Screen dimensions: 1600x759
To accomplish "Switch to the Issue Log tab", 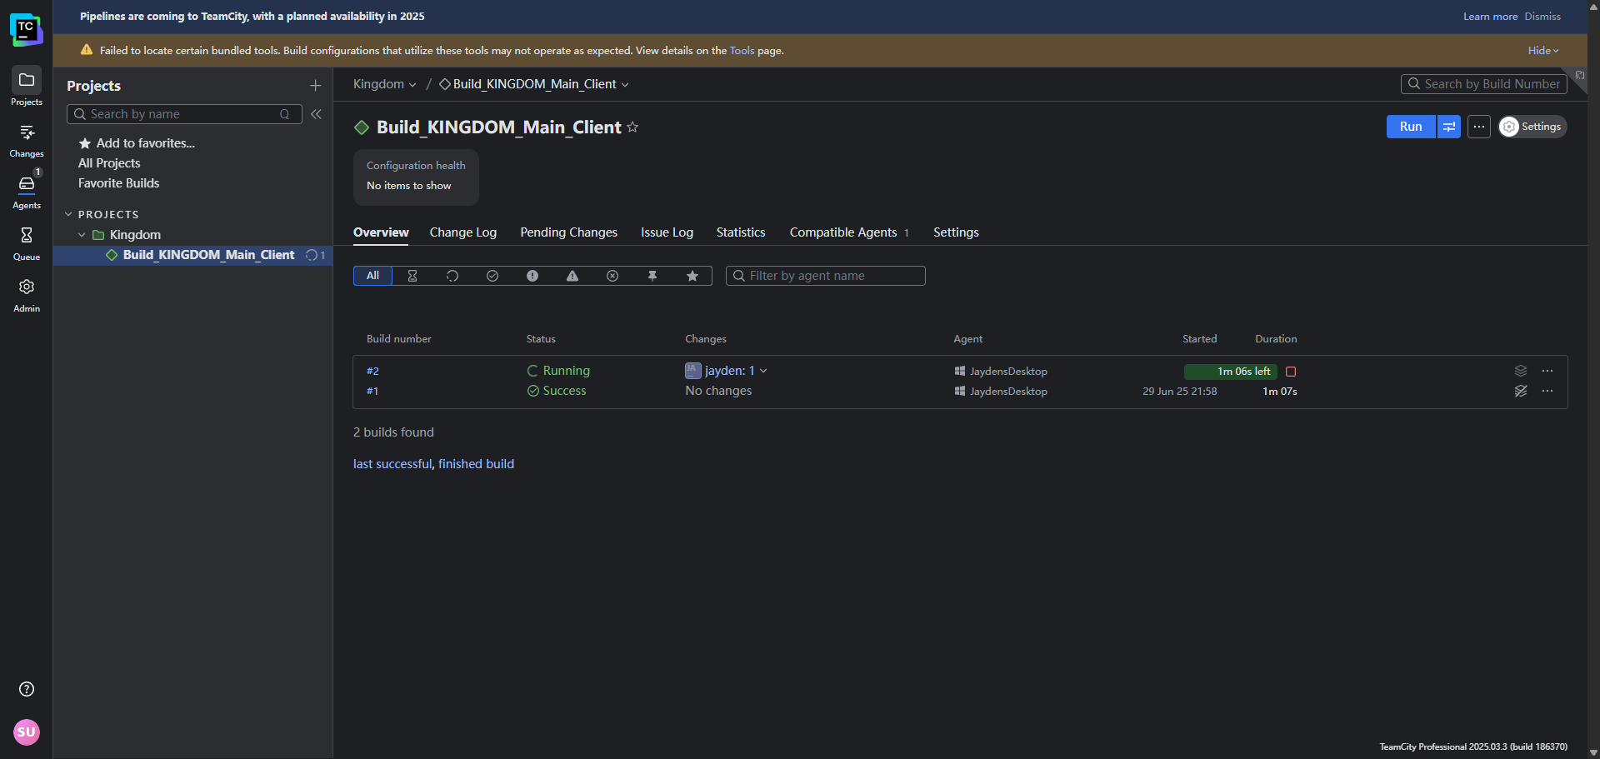I will (667, 232).
